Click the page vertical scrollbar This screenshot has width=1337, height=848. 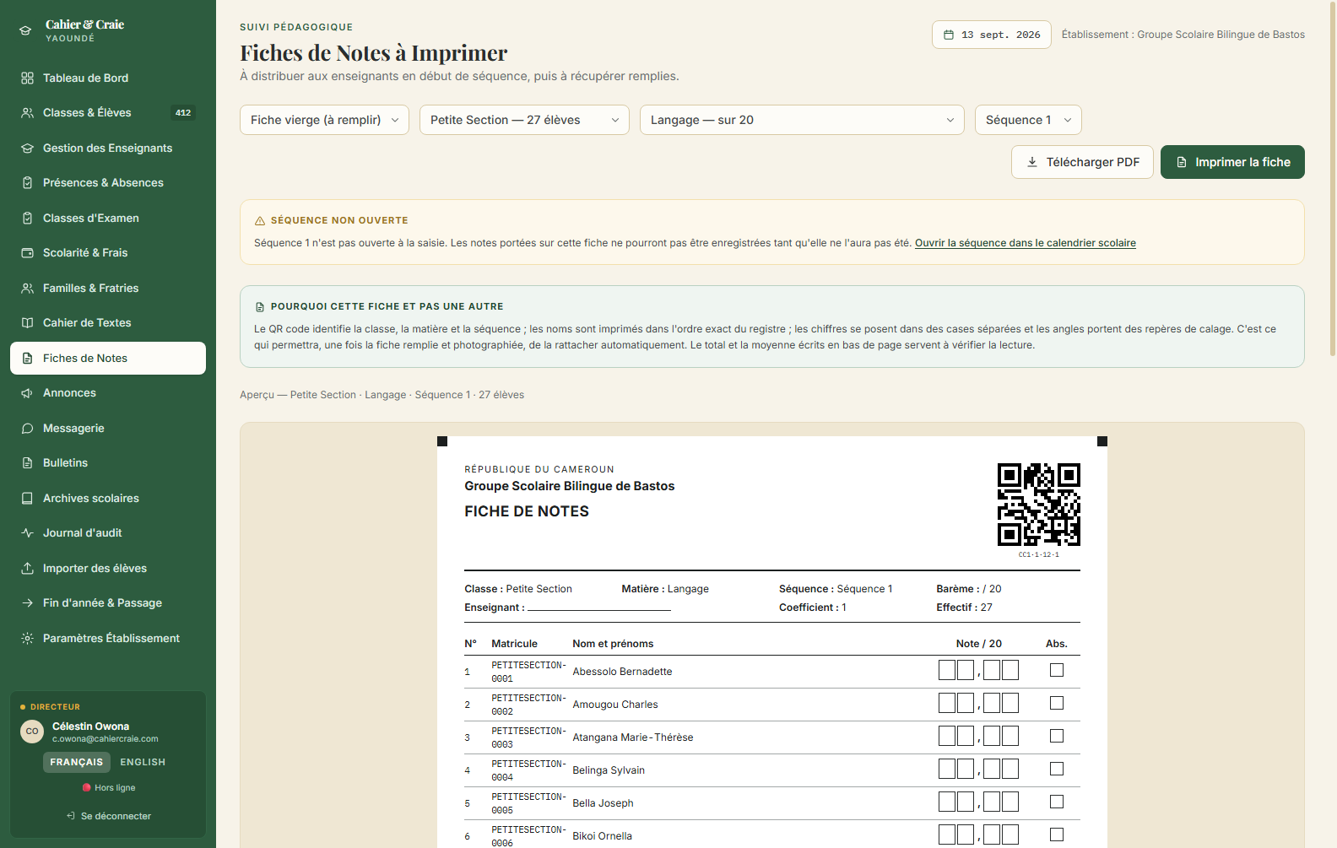pos(1333,177)
